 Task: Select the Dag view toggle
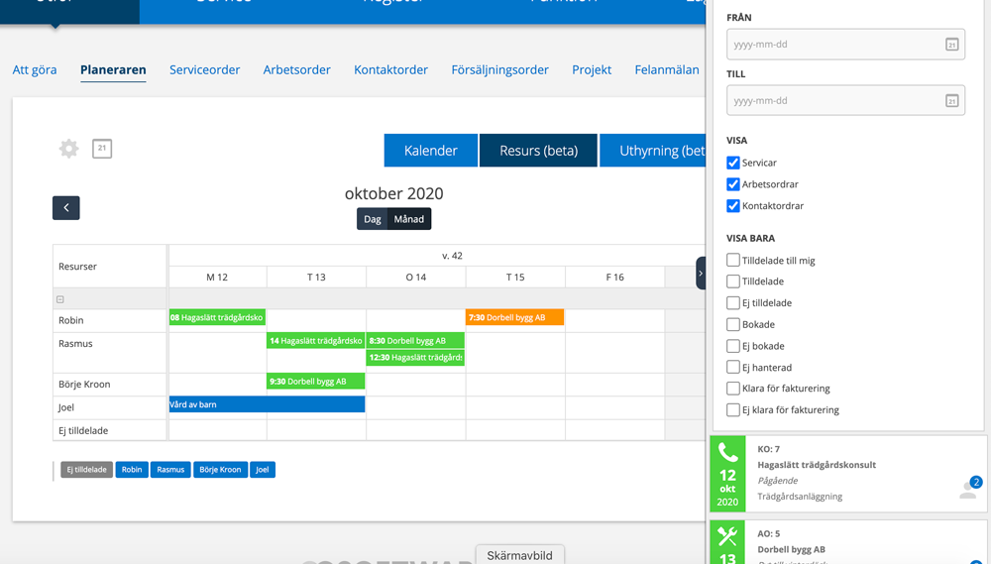373,219
